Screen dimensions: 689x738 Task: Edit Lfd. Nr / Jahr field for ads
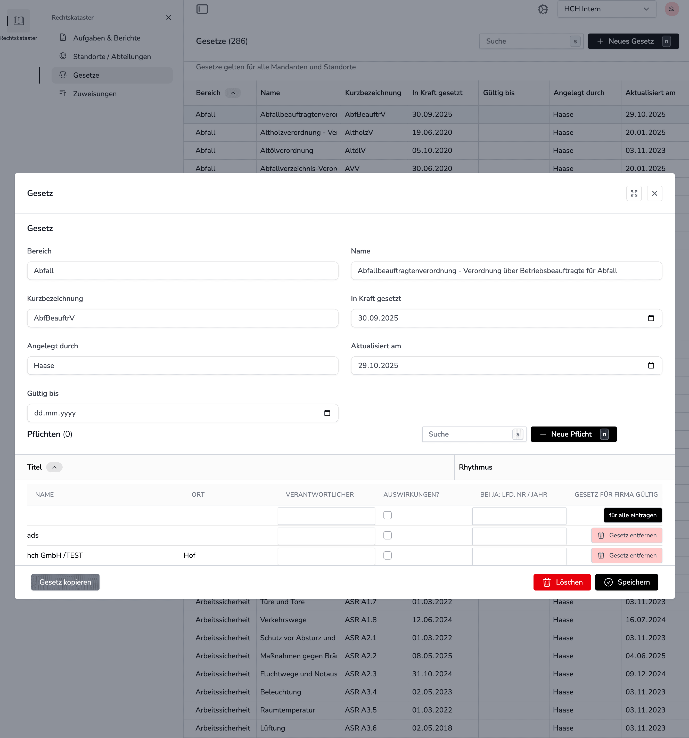pyautogui.click(x=519, y=536)
